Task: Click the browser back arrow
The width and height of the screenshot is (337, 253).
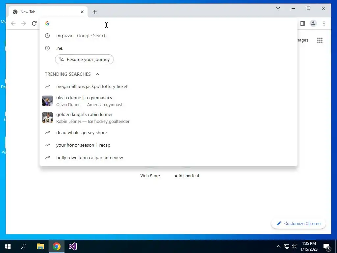Action: tap(13, 23)
